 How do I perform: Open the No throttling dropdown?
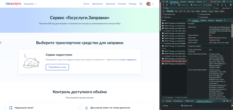coord(209,5)
